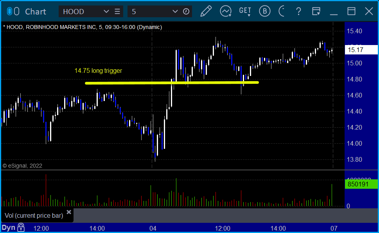Image resolution: width=379 pixels, height=233 pixels.
Task: Close the Chart window
Action: point(369,11)
